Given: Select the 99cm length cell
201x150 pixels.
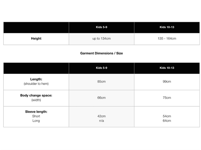Looking at the screenshot, I should pyautogui.click(x=167, y=82).
